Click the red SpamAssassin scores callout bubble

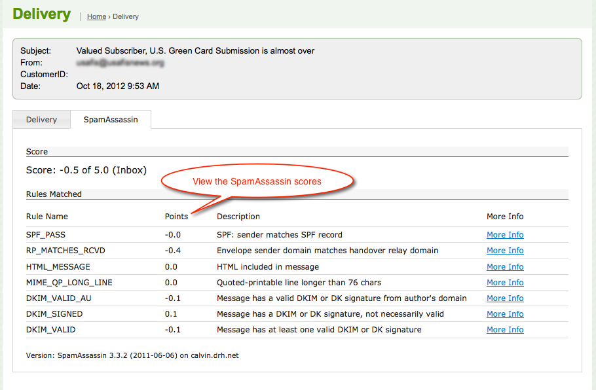click(257, 181)
